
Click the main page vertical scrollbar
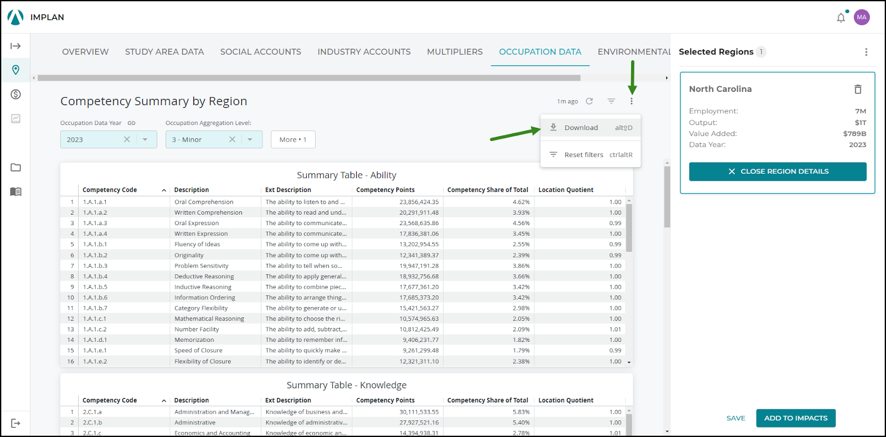(x=667, y=196)
